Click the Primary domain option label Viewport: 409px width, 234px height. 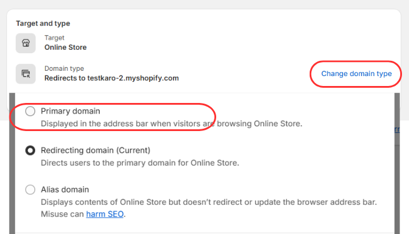click(70, 111)
